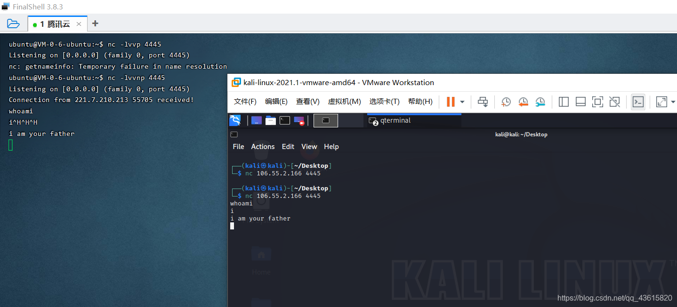Click 'nc: getnameinfo: Temporary failure' line

(x=118, y=67)
